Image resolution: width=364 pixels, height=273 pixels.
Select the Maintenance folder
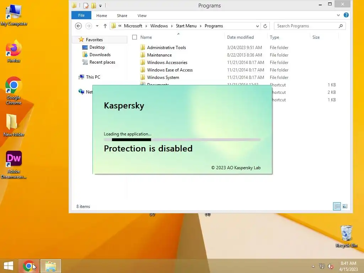click(x=159, y=55)
